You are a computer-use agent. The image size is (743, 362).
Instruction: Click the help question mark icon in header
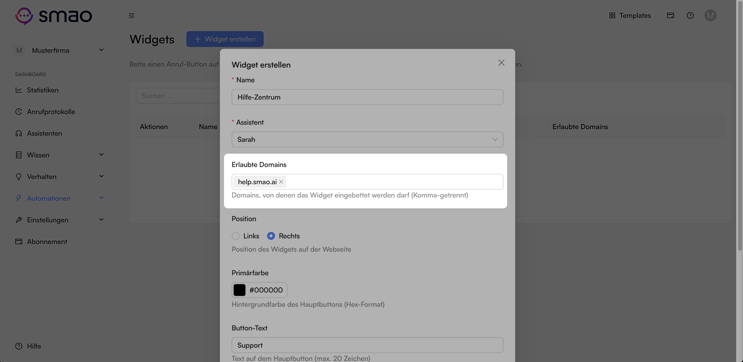[690, 16]
